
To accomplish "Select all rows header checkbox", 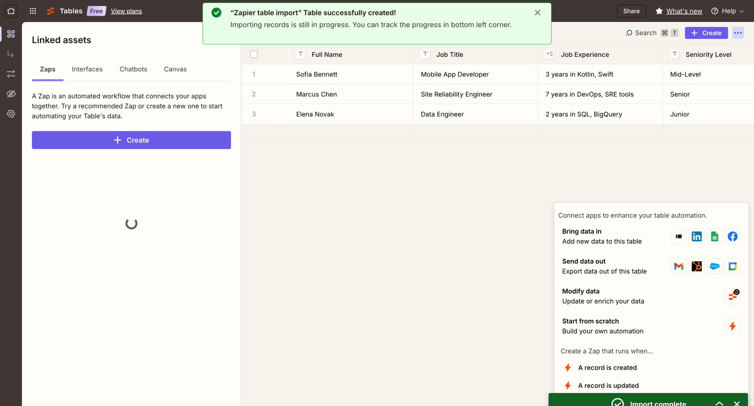I will (254, 54).
